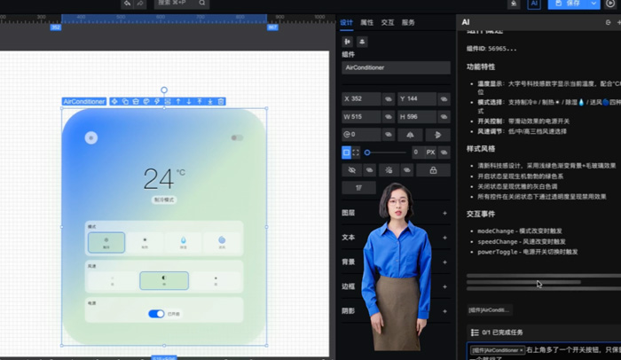Click the corner radius slider handle
621x360 pixels.
pos(366,153)
